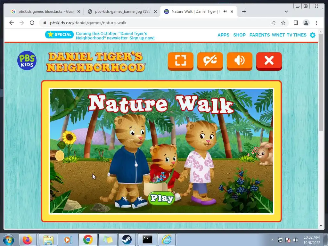The image size is (328, 246).
Task: Click the PBS Kids logo
Action: (x=27, y=61)
